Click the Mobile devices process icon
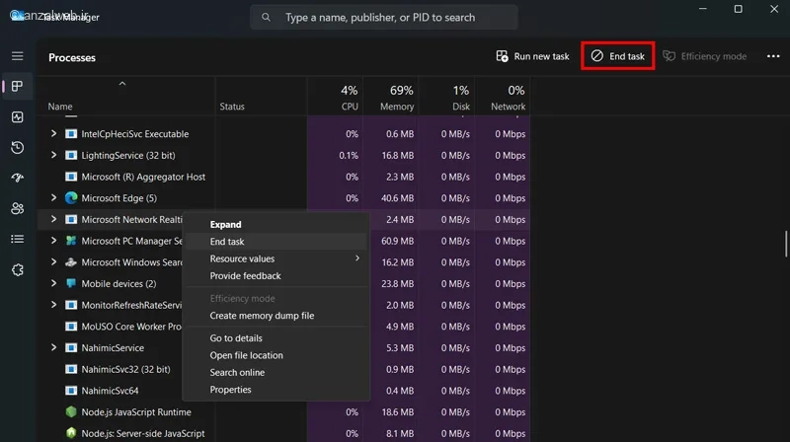This screenshot has width=790, height=442. [x=71, y=283]
